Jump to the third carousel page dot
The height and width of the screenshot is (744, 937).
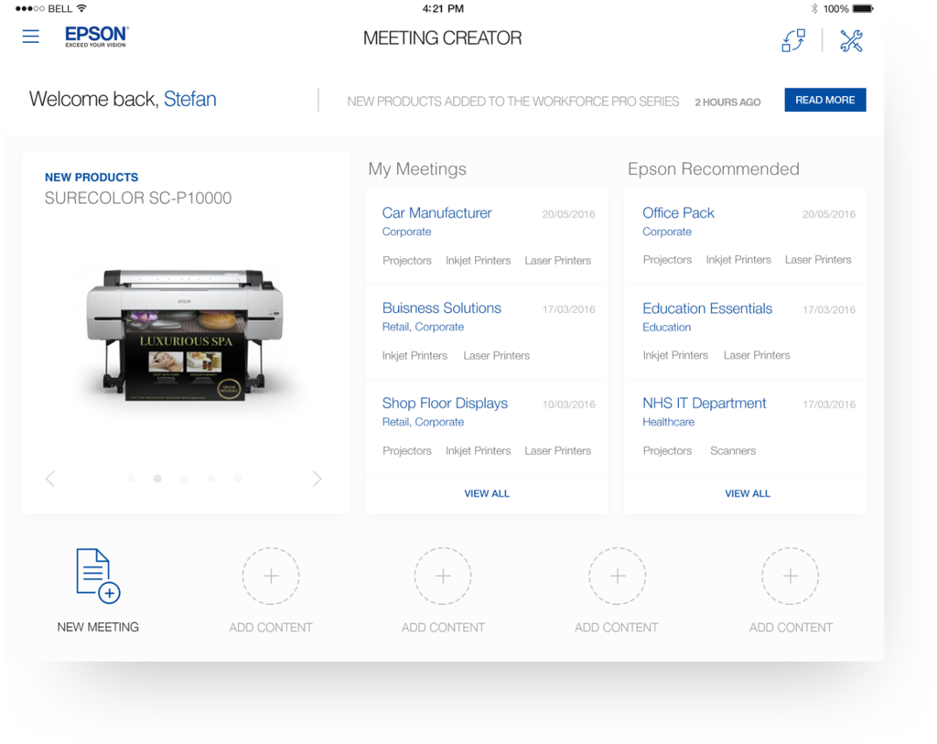(x=184, y=479)
